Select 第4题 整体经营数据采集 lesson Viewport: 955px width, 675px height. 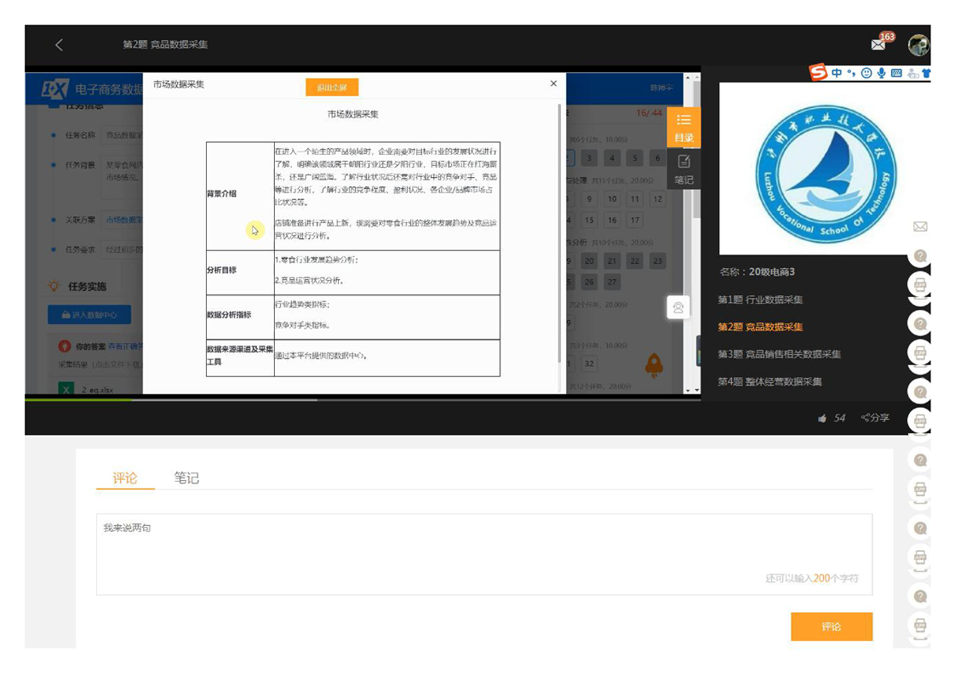click(769, 381)
